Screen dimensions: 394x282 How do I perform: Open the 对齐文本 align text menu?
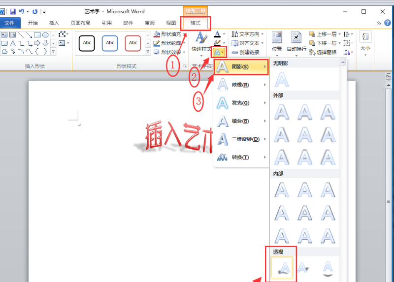(x=247, y=43)
